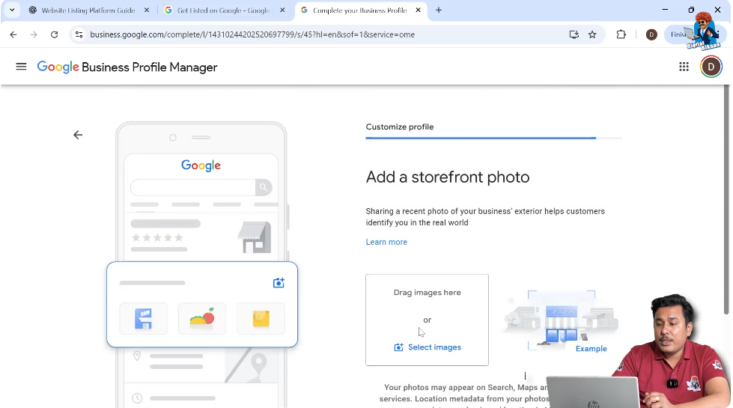The height and width of the screenshot is (408, 733).
Task: Go back using the page back arrow
Action: [x=78, y=135]
